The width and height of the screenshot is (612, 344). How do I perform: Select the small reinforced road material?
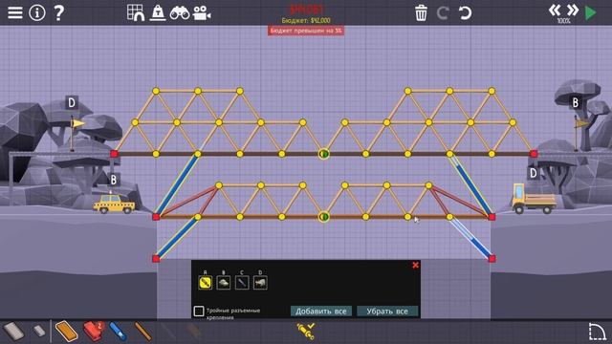point(39,332)
